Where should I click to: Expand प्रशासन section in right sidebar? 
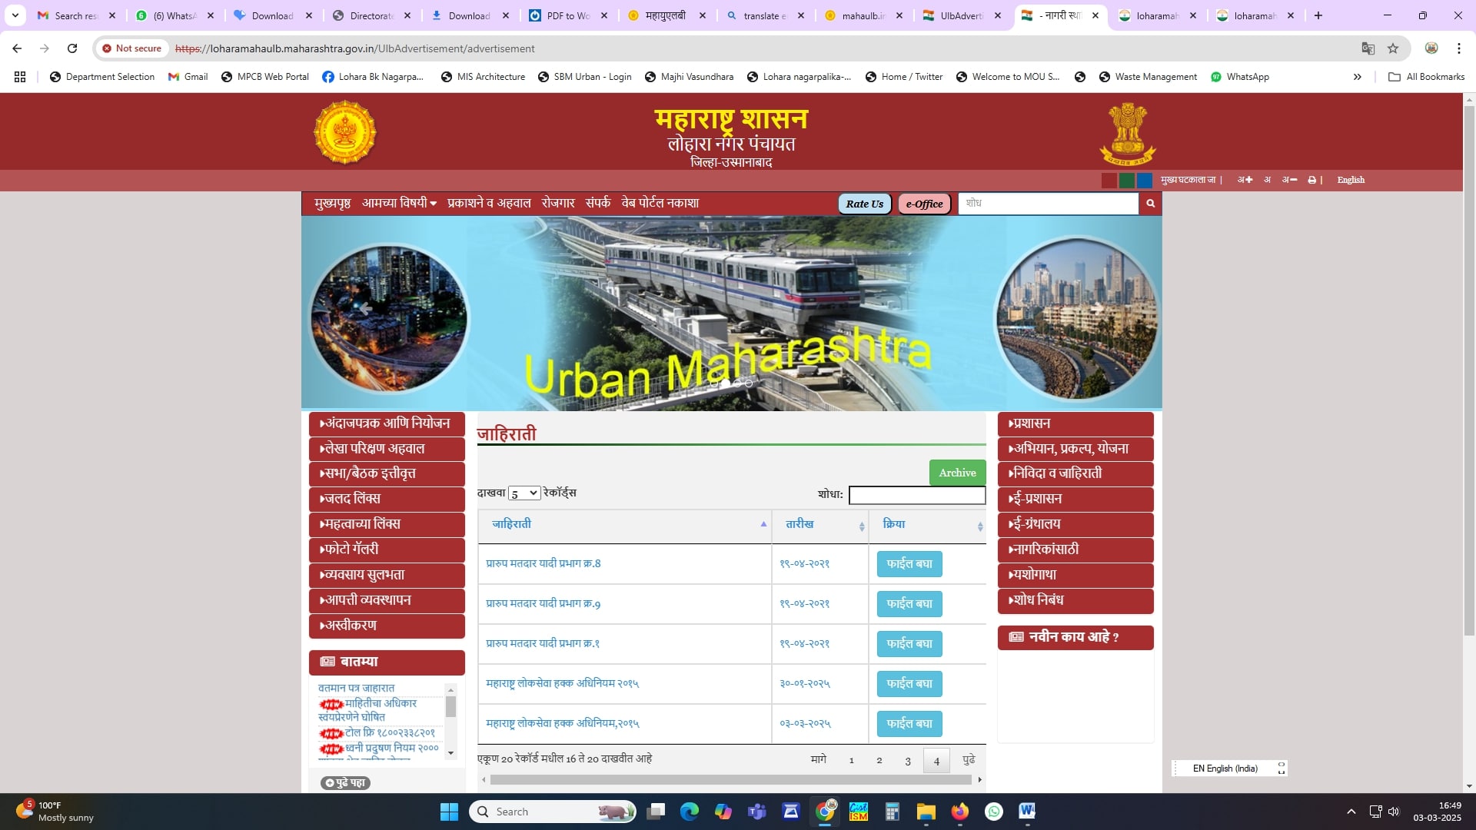tap(1075, 423)
